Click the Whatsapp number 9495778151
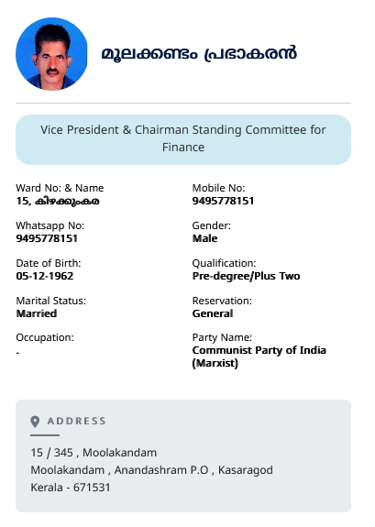The height and width of the screenshot is (527, 375). point(47,238)
